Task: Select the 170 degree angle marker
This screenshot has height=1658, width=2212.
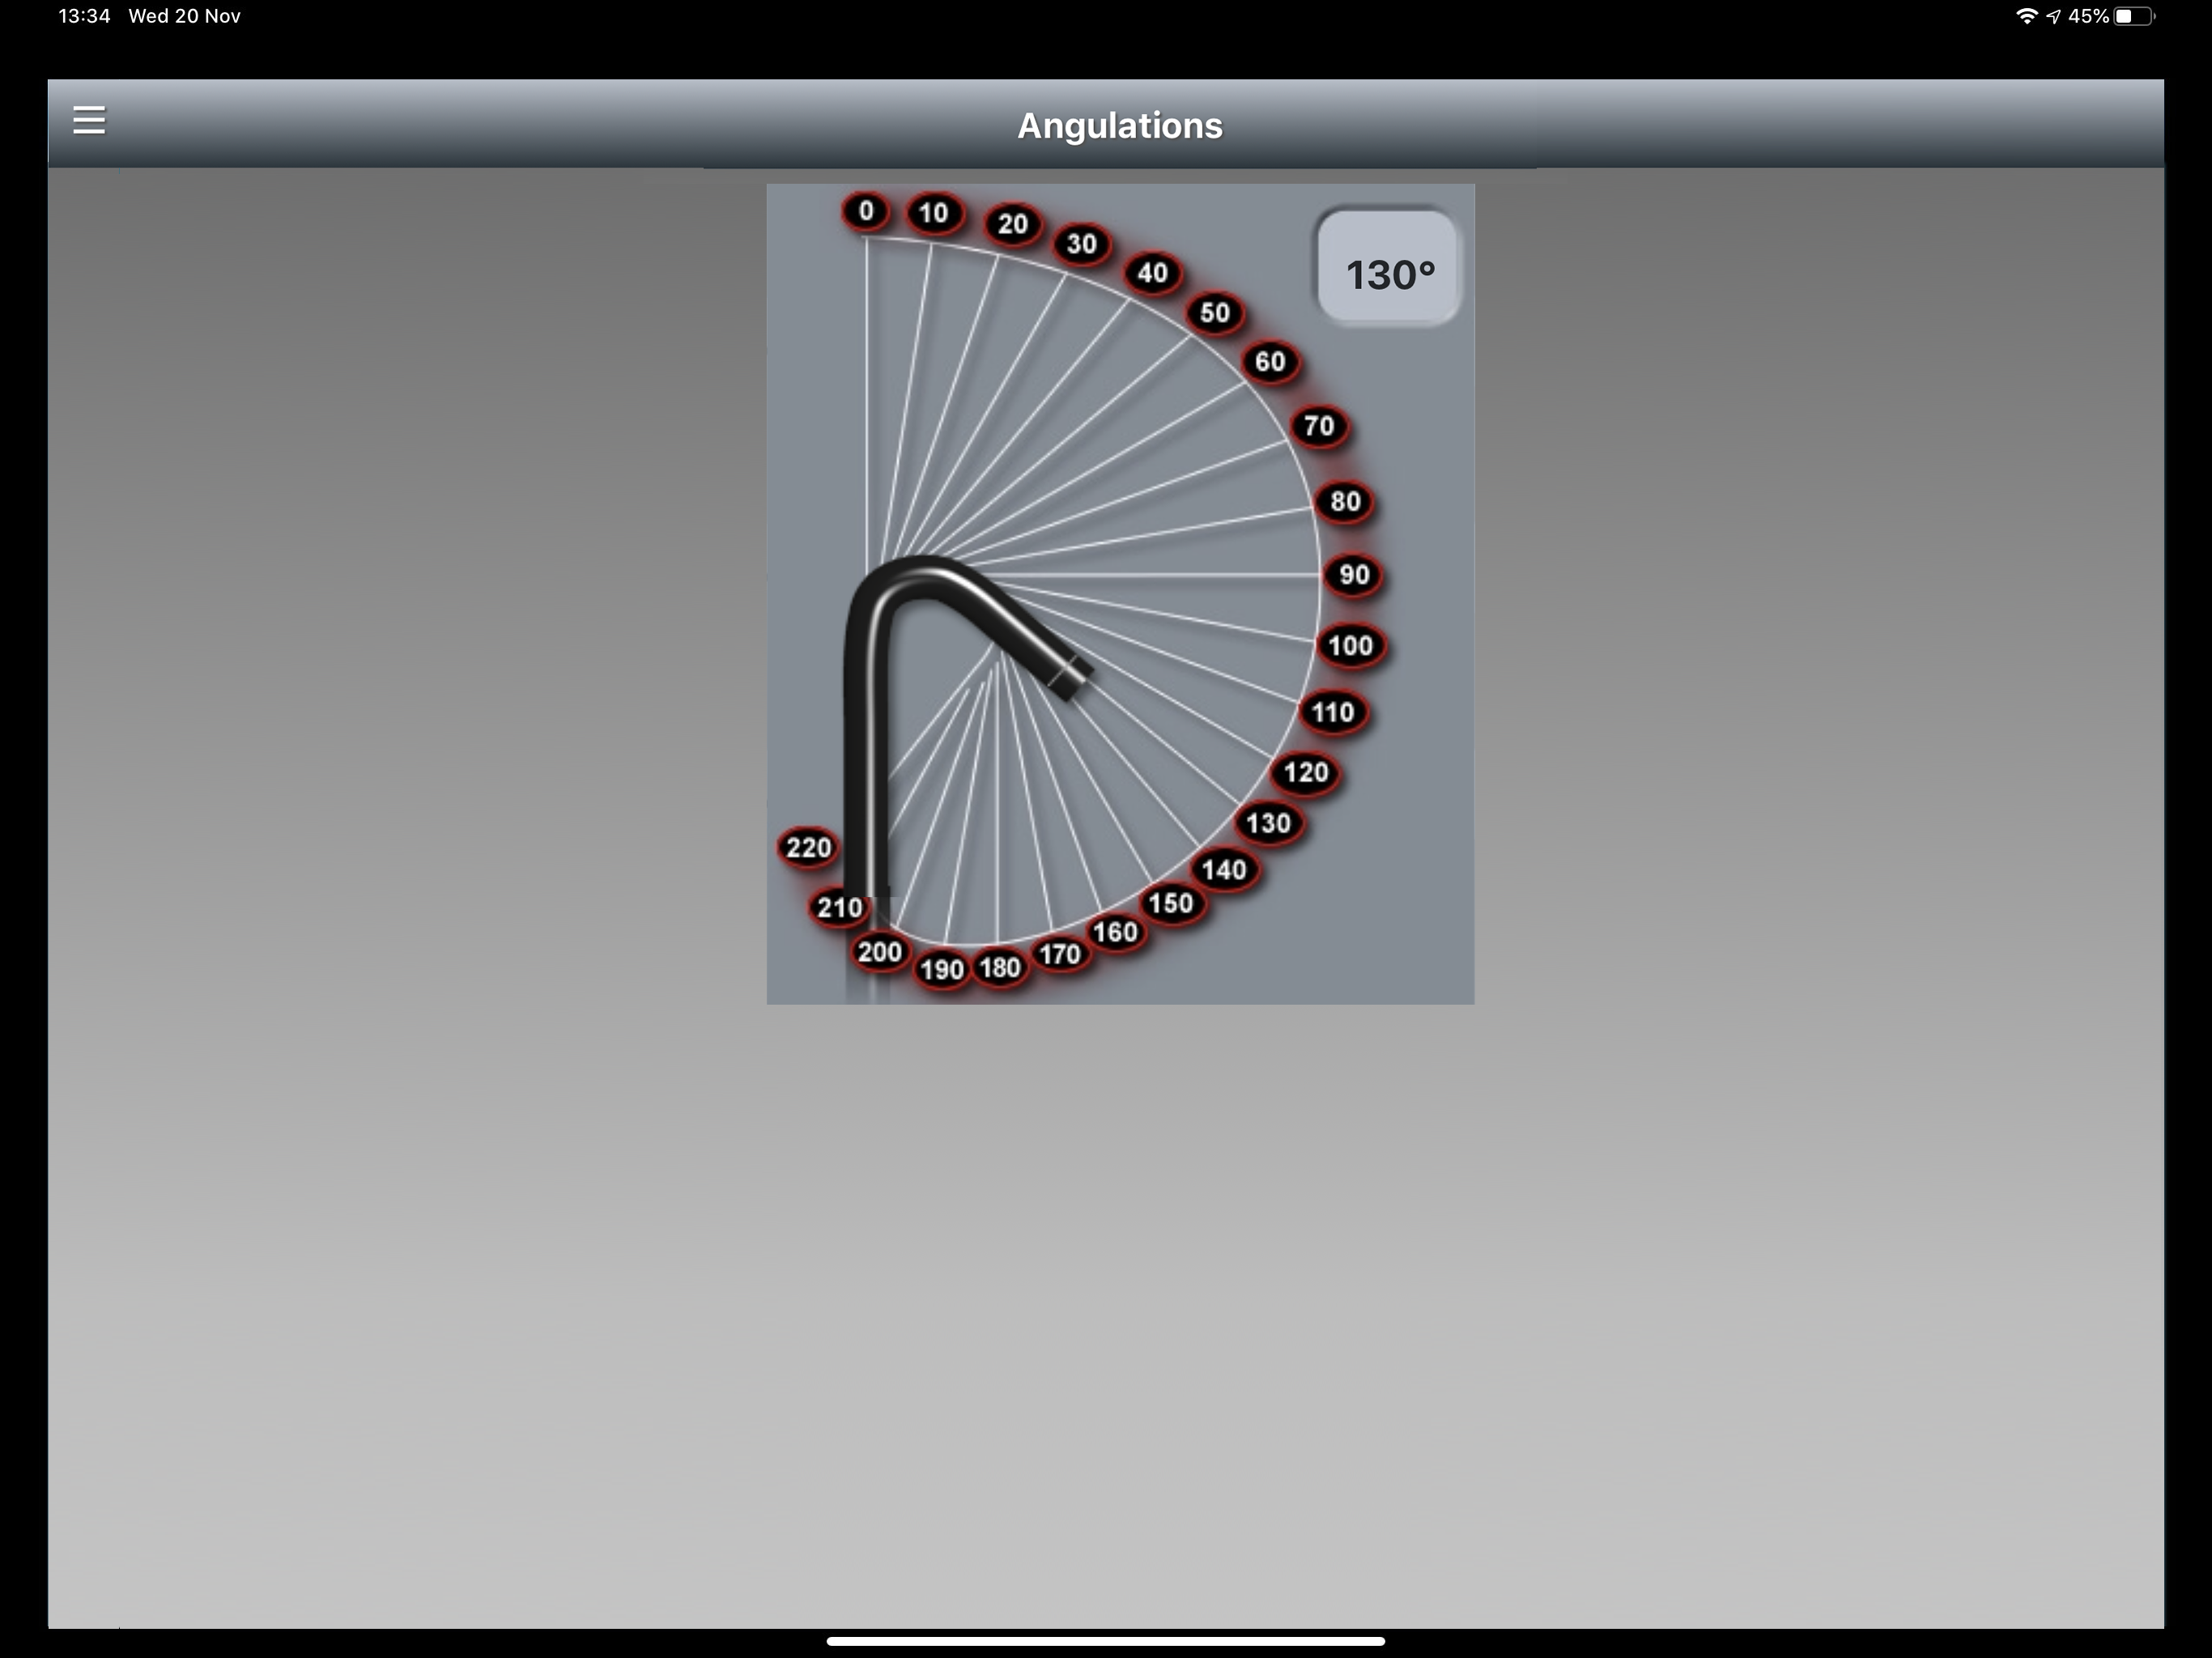Action: tap(1059, 955)
